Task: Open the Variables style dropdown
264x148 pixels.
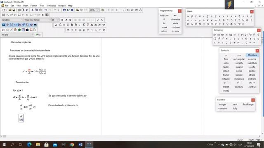Action: tap(22, 20)
